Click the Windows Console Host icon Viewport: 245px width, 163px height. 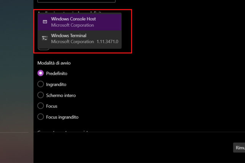(44, 22)
